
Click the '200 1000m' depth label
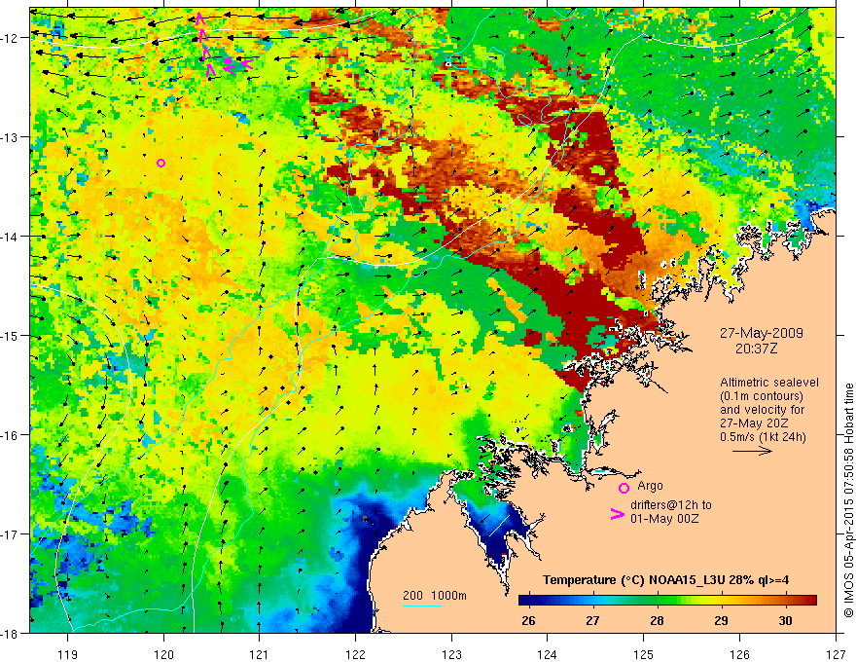[435, 596]
